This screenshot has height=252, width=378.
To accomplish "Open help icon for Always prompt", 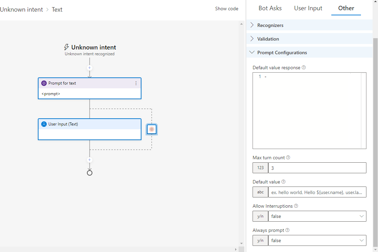I will point(287,230).
